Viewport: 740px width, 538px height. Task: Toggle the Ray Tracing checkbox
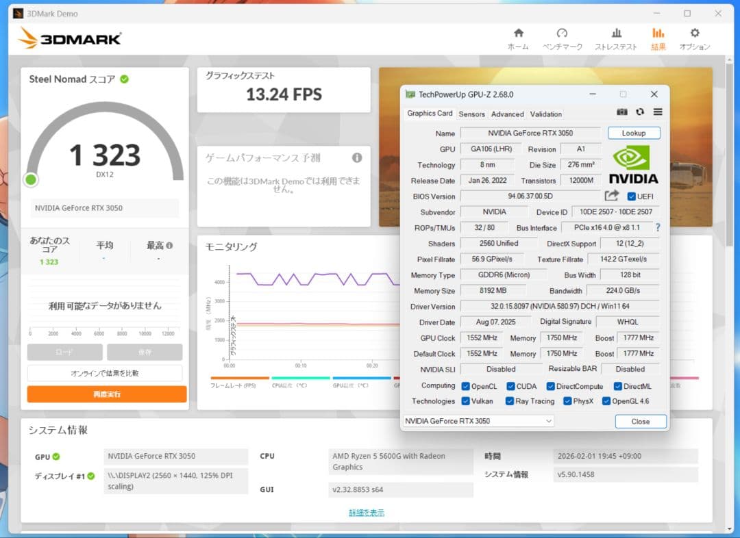[510, 401]
